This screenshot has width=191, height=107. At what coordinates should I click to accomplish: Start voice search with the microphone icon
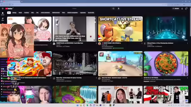(118, 9)
